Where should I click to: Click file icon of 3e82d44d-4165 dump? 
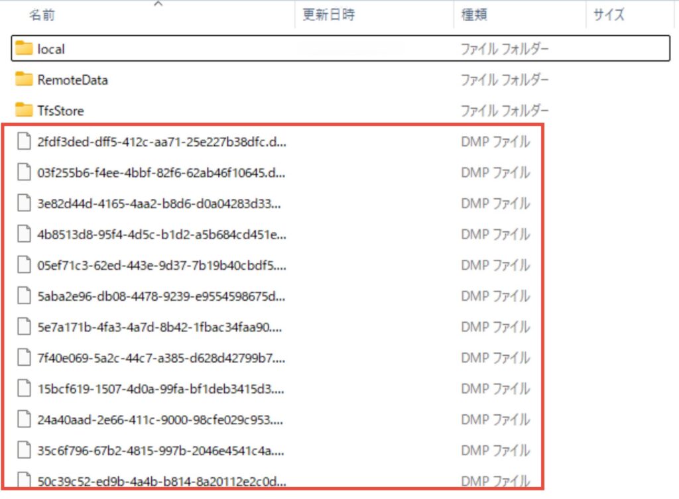point(24,203)
